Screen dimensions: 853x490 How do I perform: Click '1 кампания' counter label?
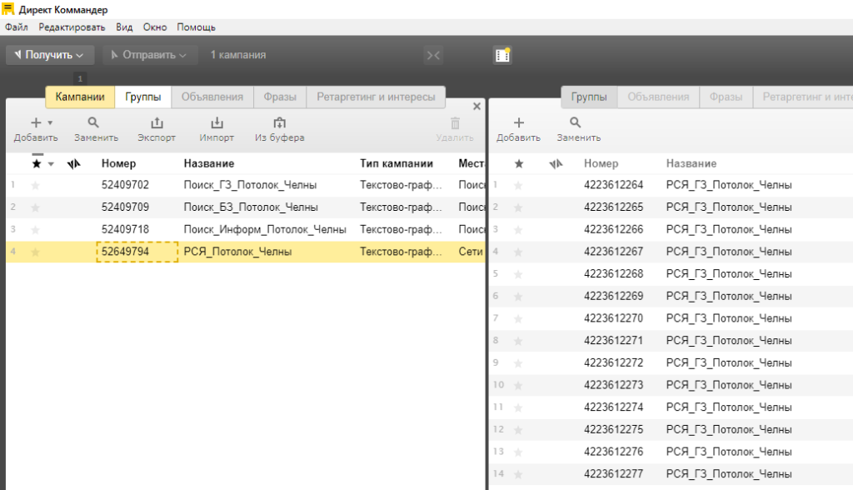point(238,55)
